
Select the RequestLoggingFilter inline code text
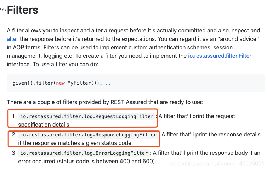(x=87, y=116)
